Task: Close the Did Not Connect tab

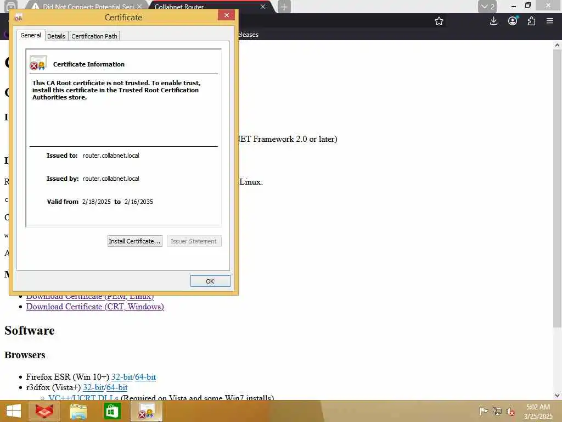Action: point(139,7)
